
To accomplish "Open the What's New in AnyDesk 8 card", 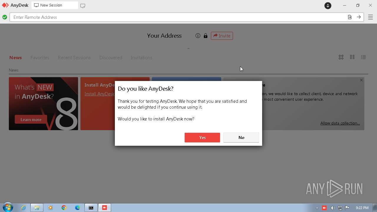I will tap(44, 104).
